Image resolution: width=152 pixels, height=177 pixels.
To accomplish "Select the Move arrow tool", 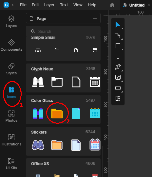I will [x=118, y=25].
